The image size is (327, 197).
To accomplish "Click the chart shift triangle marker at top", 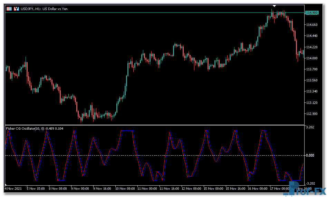I will 274,6.
